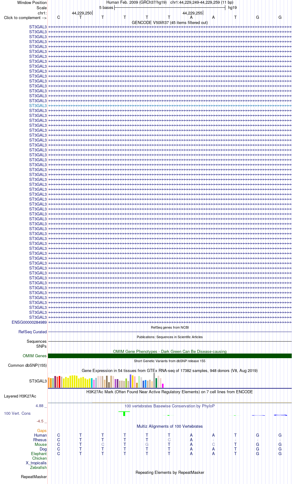Click the gray C base in Rhesus row

click(169, 440)
